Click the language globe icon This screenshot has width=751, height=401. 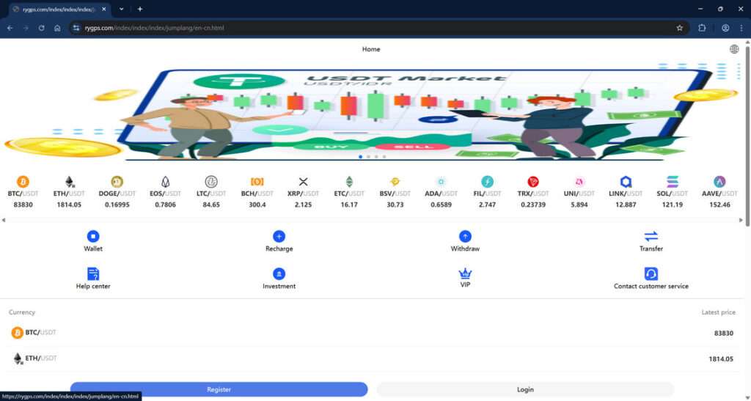click(x=733, y=49)
